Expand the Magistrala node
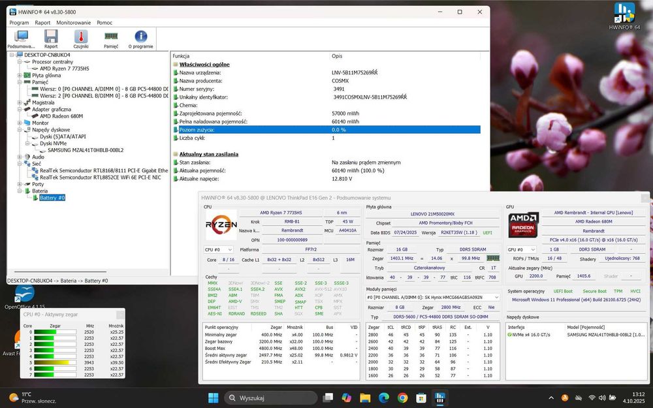This screenshot has height=408, width=653. 19,102
